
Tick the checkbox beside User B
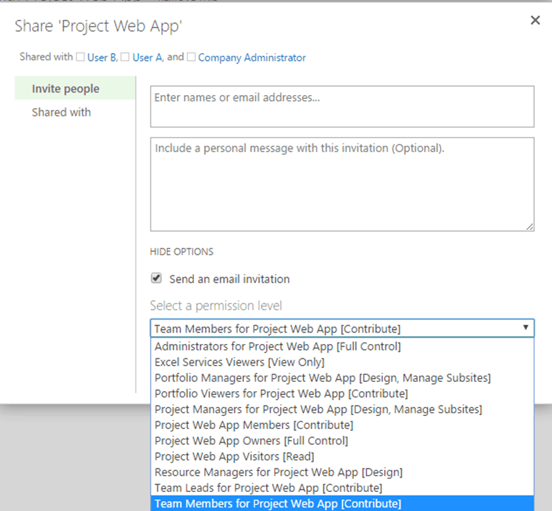coord(80,57)
